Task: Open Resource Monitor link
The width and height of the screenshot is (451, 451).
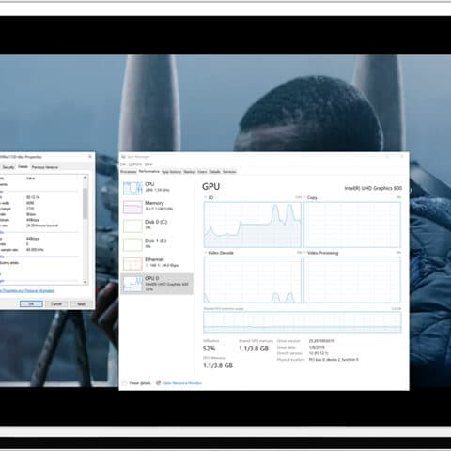Action: click(x=182, y=383)
